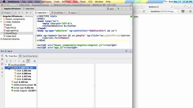Open the VCS menu

pyautogui.click(x=90, y=1)
